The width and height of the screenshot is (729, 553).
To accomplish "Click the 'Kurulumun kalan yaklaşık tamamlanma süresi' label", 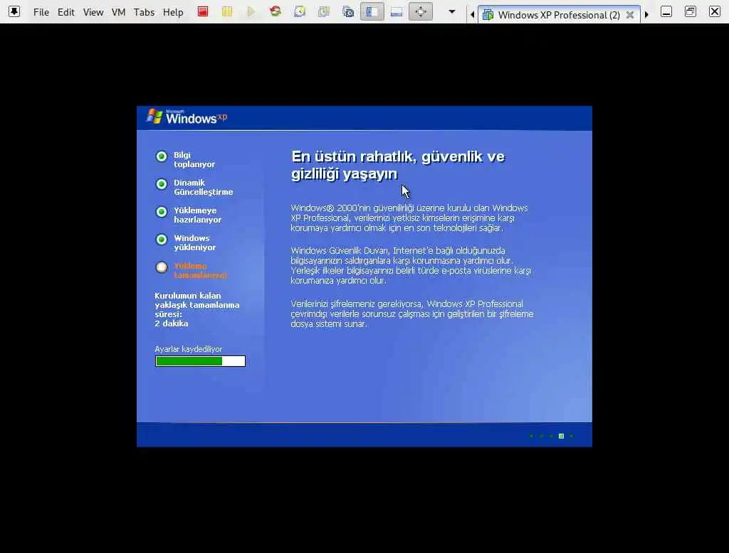I will click(x=197, y=305).
